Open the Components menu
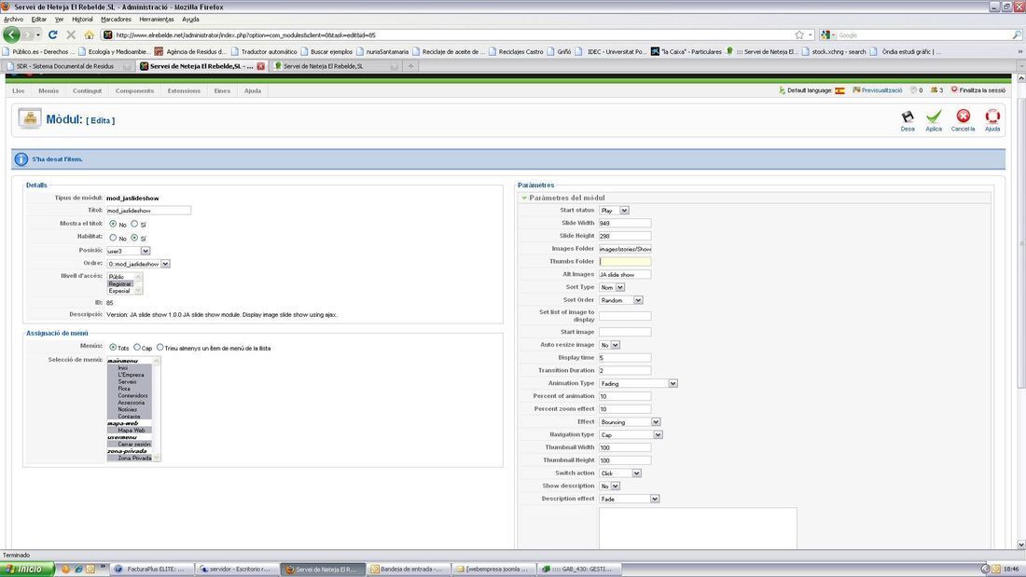This screenshot has height=577, width=1026. 134,91
